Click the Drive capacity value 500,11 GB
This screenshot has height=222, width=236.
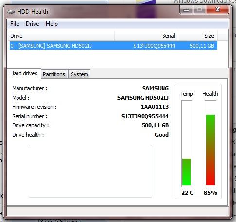click(155, 125)
